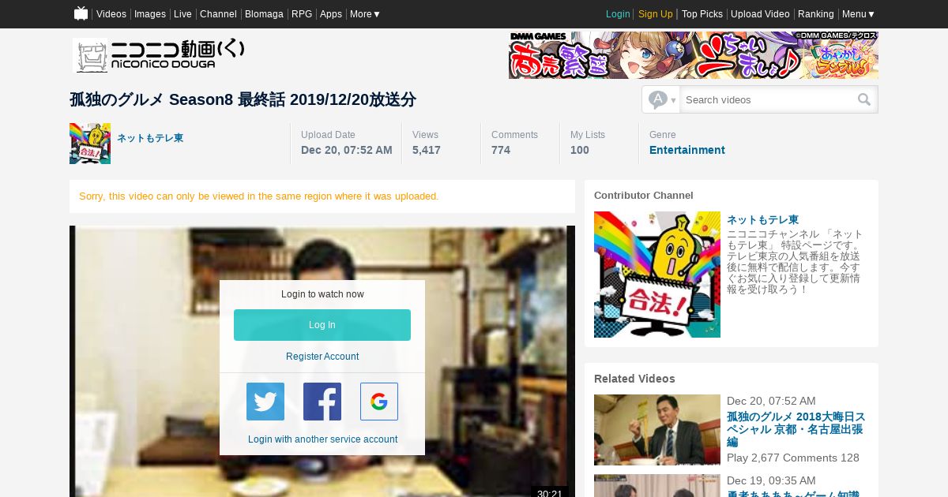Click Play 2,677 Comments 128 text

pyautogui.click(x=793, y=458)
